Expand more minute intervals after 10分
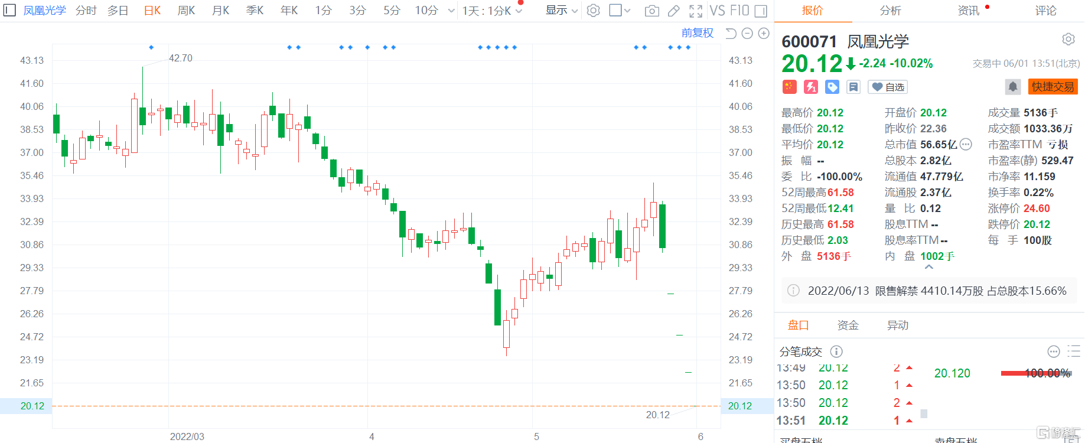Viewport: 1085px width, 443px height. click(x=452, y=11)
